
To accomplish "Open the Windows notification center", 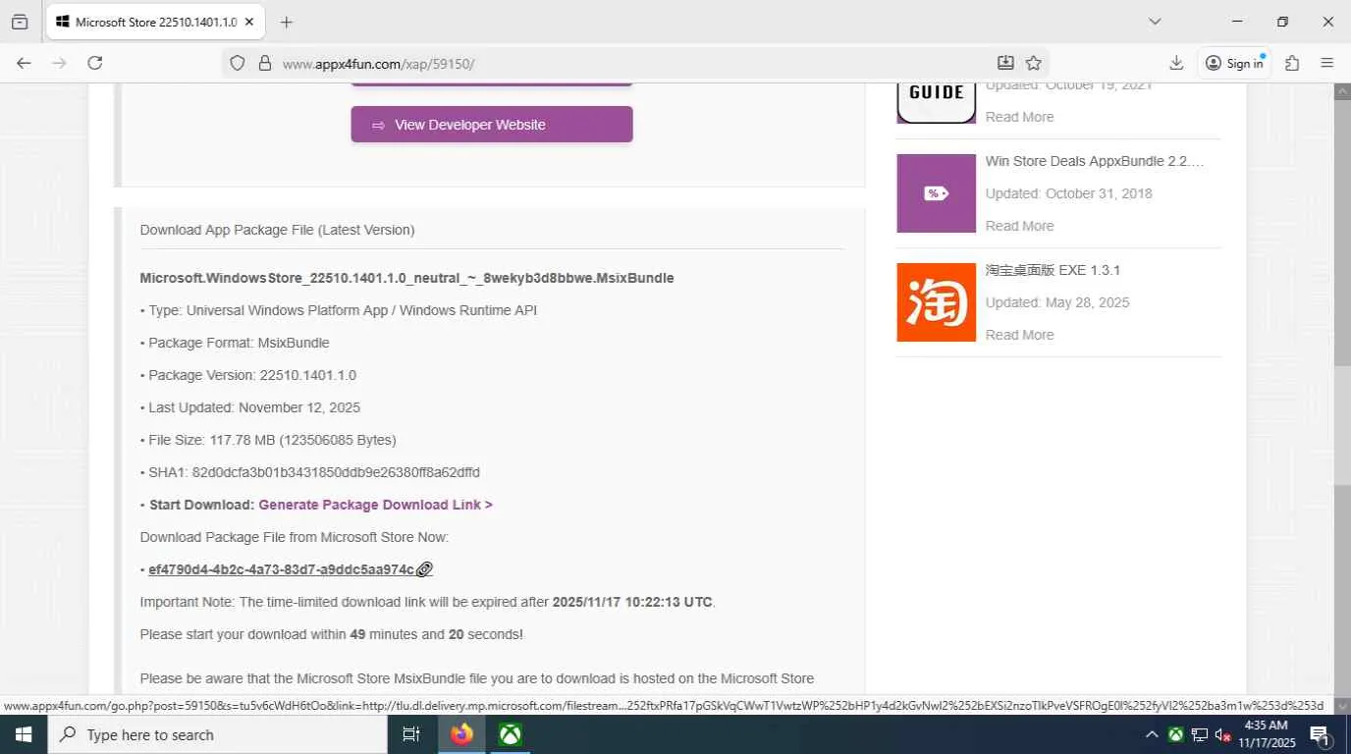I will [1321, 734].
